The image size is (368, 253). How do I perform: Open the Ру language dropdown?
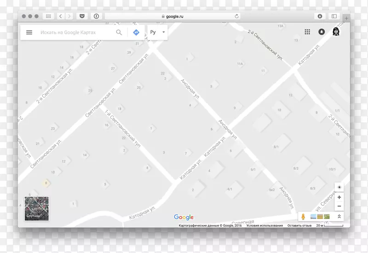coord(157,33)
